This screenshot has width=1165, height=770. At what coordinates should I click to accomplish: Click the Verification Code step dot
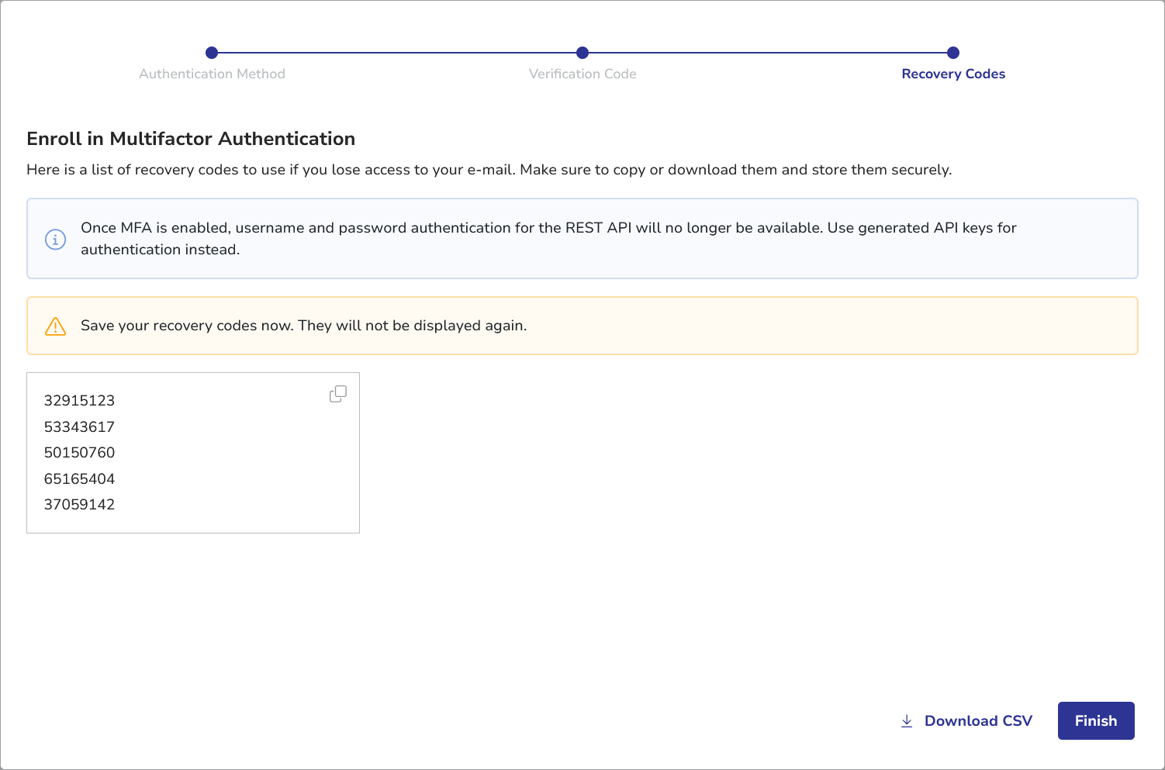point(582,53)
